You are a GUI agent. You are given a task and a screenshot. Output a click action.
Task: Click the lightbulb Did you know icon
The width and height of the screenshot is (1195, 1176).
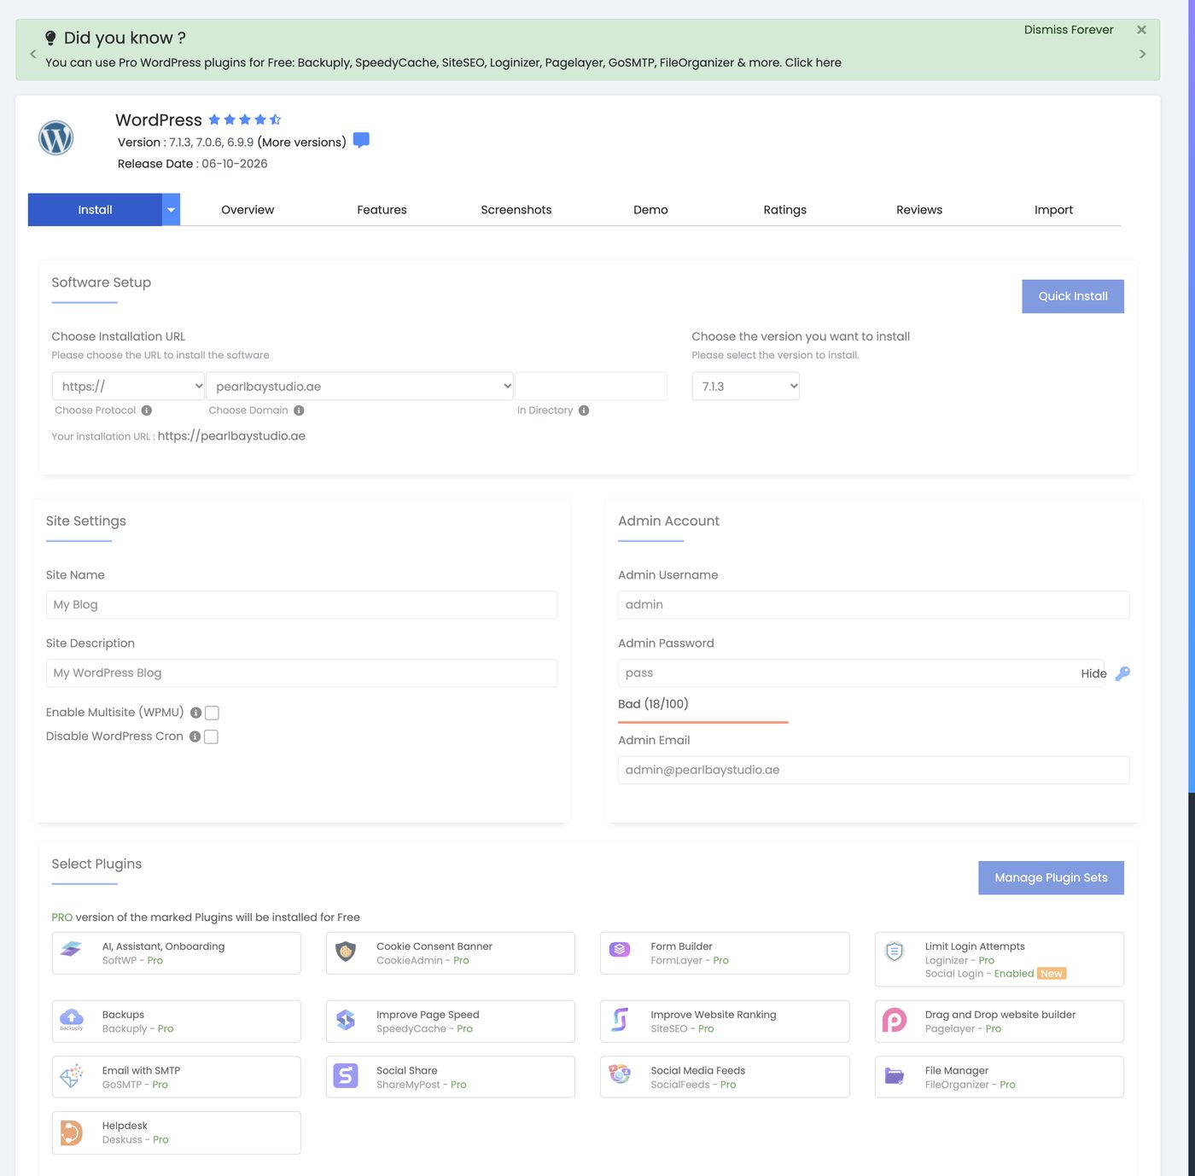50,38
